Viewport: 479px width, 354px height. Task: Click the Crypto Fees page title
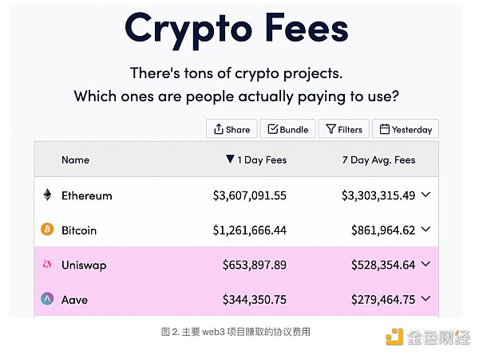236,27
